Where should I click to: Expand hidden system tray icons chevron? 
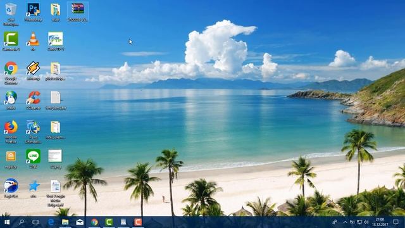(x=346, y=222)
